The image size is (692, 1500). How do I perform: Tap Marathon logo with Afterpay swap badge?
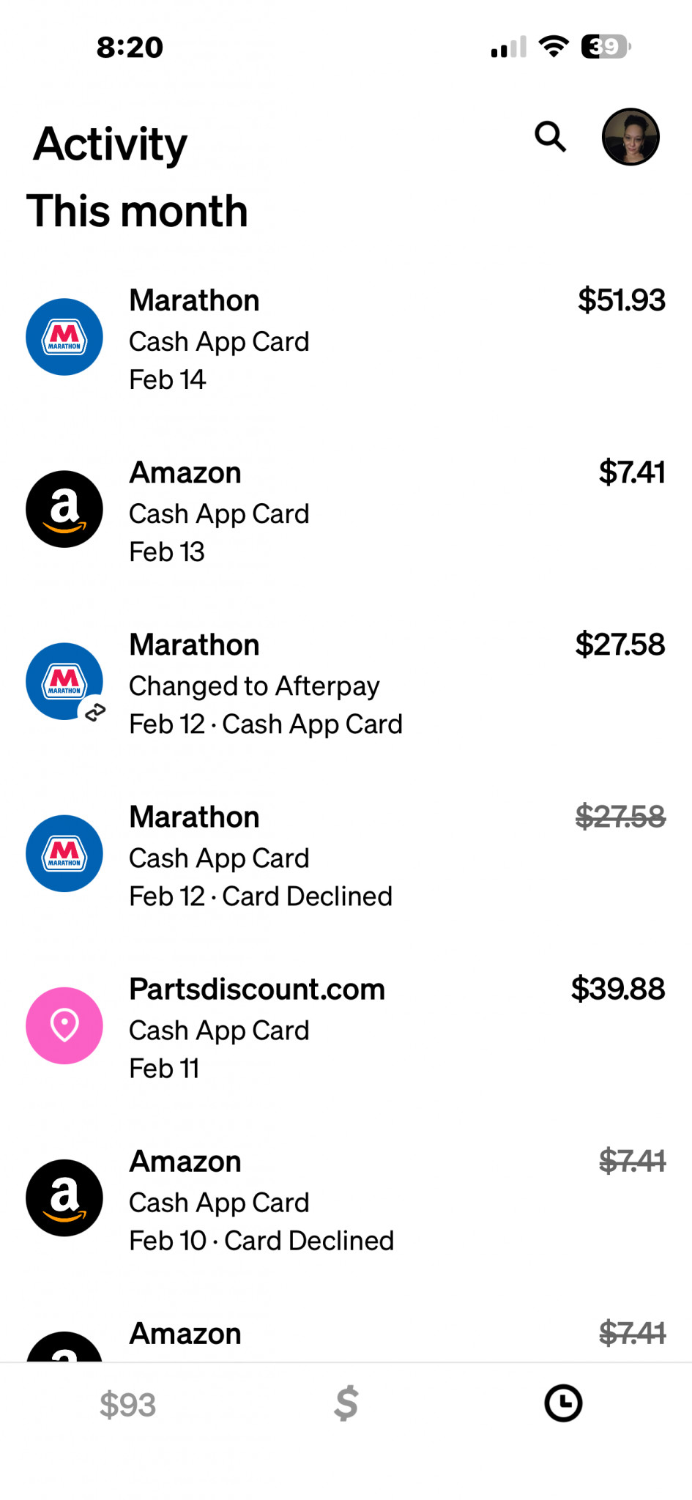(64, 681)
